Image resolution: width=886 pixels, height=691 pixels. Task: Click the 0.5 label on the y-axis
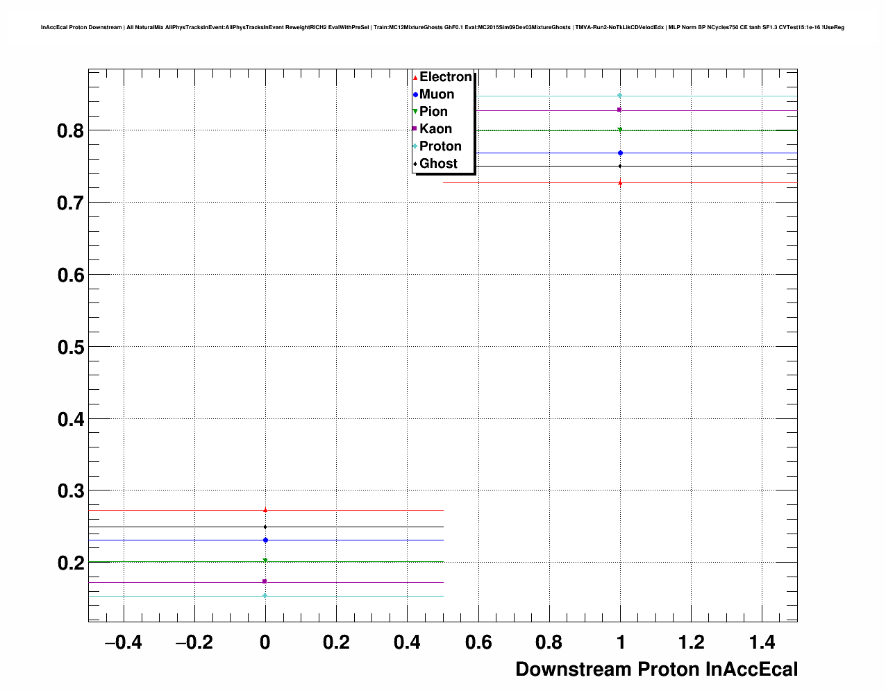click(71, 348)
